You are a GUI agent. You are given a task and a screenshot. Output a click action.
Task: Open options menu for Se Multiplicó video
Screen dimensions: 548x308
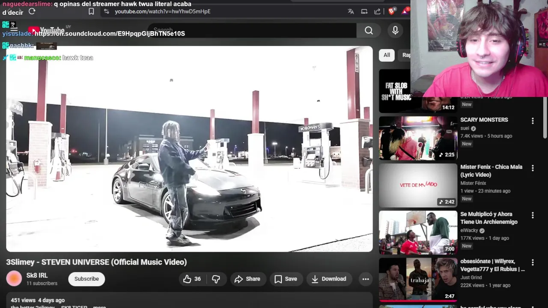tap(533, 215)
